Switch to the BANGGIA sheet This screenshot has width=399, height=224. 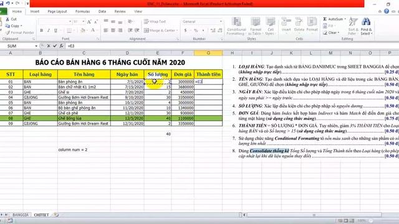(x=21, y=215)
